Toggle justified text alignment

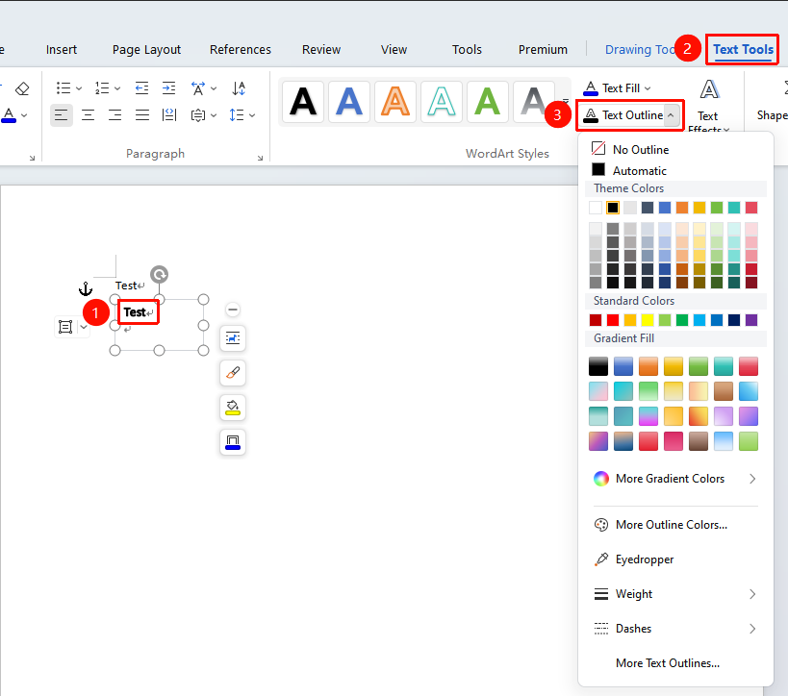pos(142,115)
